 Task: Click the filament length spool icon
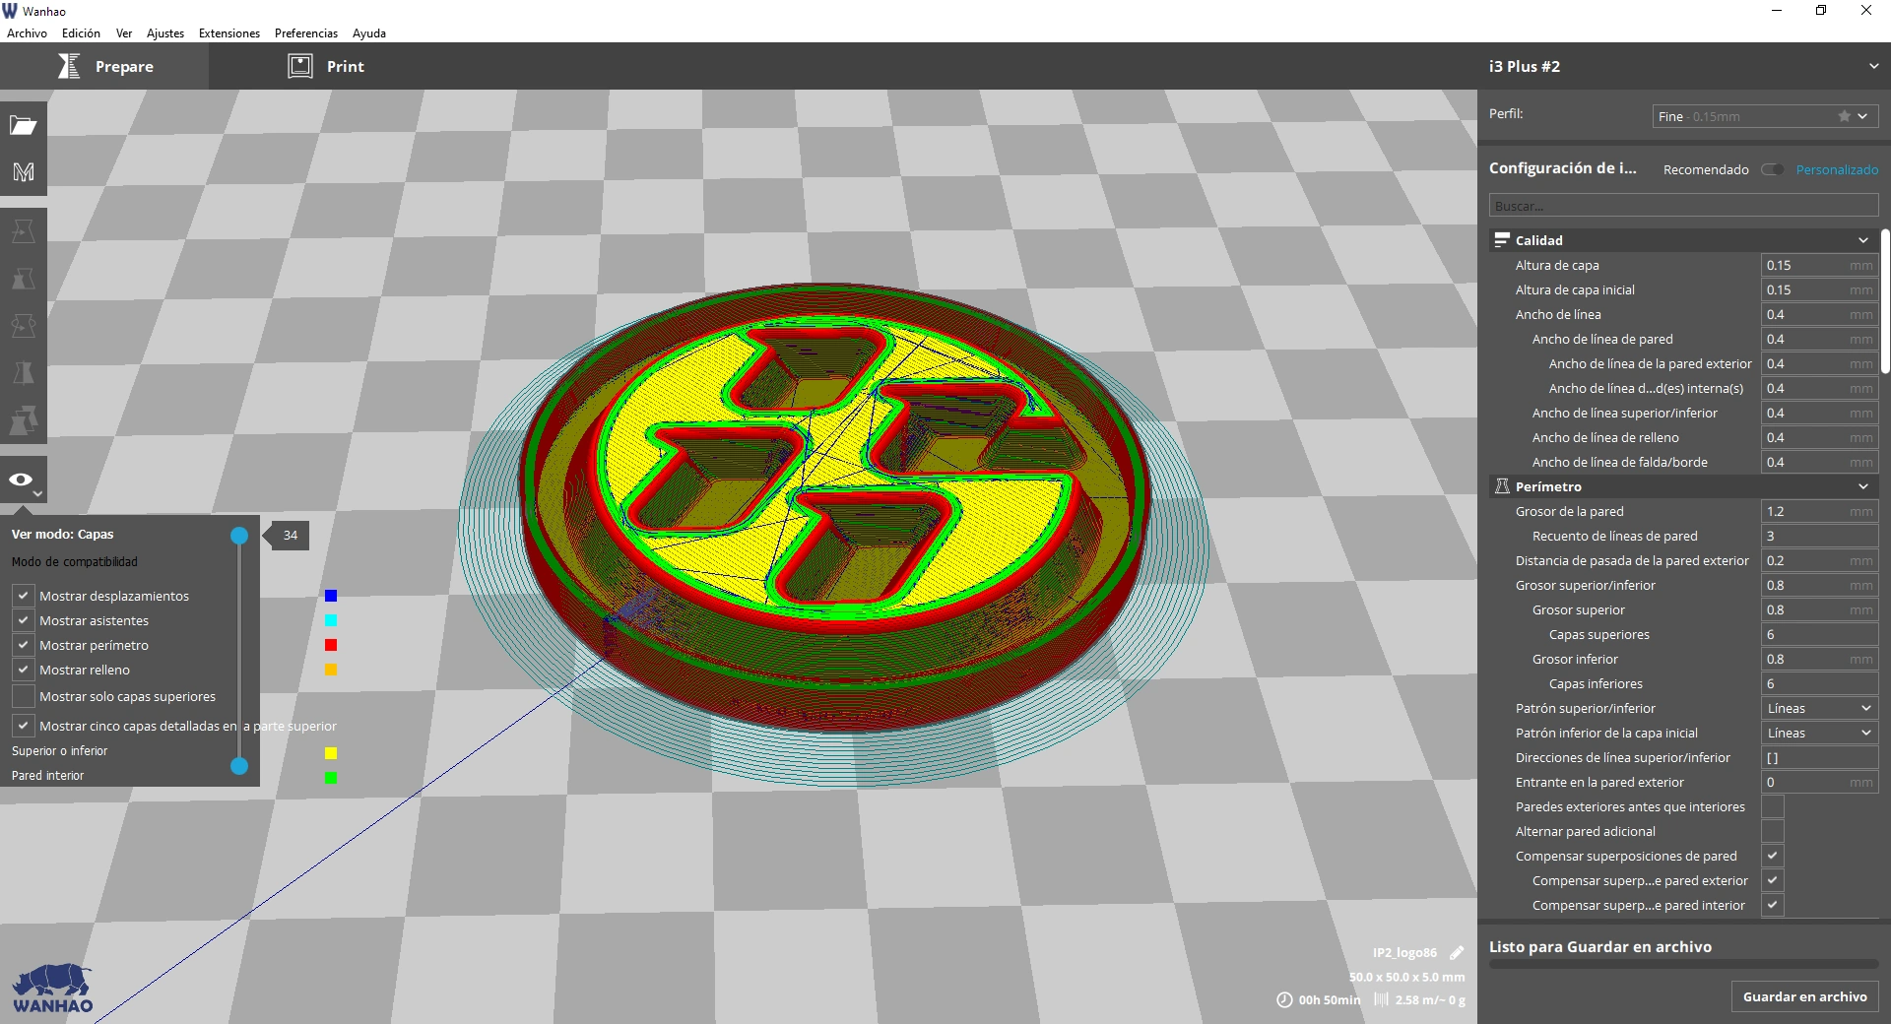[x=1381, y=999]
